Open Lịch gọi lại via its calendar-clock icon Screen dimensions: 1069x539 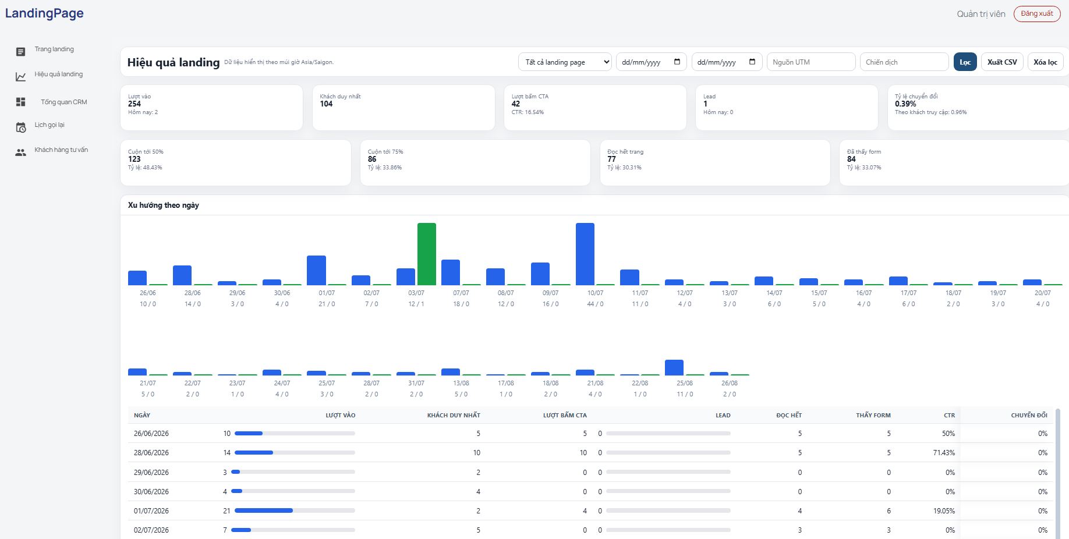click(20, 127)
